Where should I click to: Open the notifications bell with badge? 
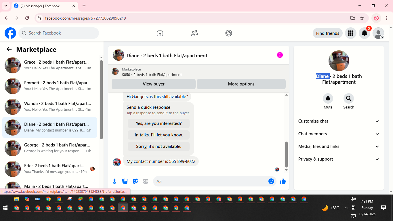coord(365,33)
